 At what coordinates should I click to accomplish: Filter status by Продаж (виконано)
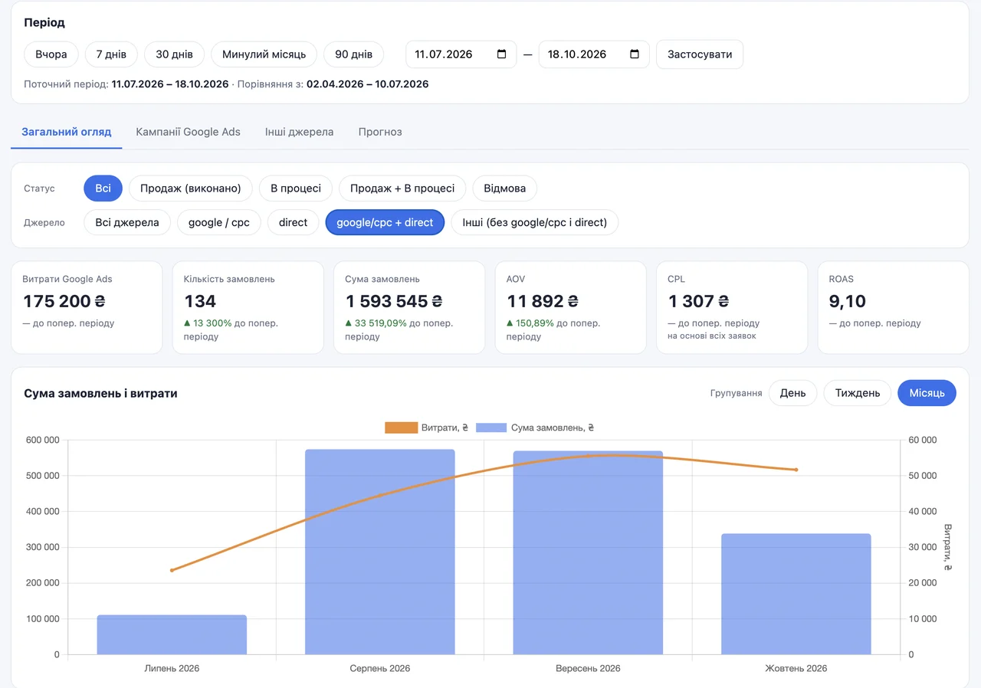coord(191,188)
